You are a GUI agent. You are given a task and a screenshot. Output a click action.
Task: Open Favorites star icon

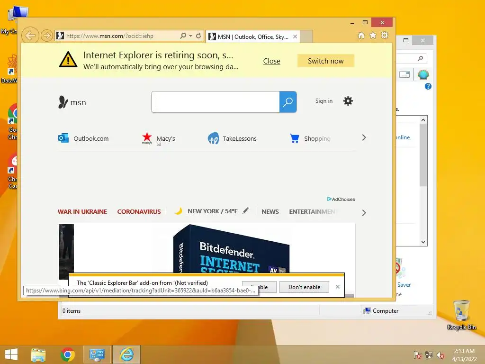[373, 35]
